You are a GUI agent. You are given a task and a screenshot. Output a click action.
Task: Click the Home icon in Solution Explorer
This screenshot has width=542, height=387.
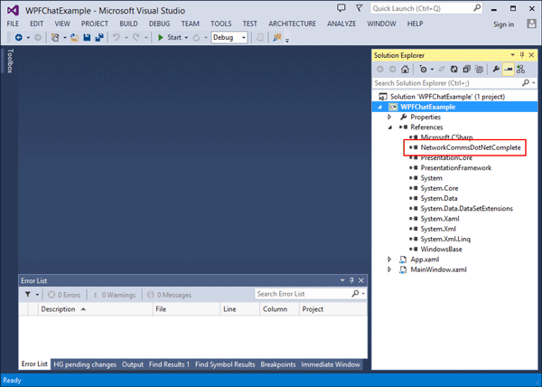click(x=405, y=69)
